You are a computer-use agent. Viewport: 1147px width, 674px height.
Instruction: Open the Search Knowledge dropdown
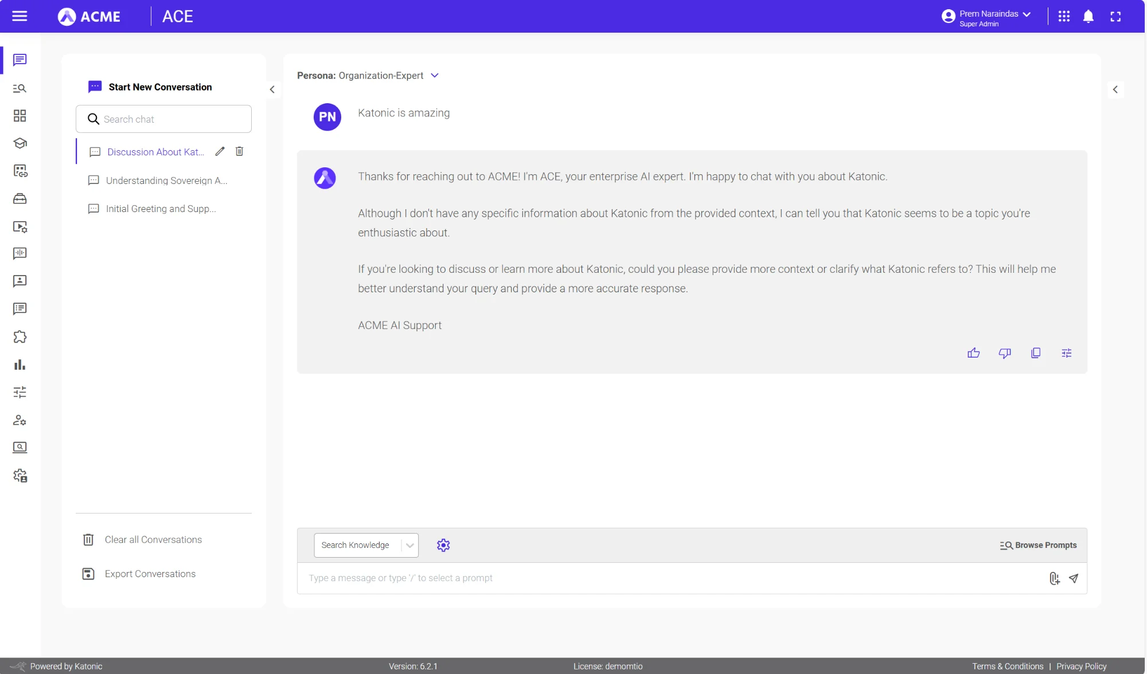click(x=409, y=545)
